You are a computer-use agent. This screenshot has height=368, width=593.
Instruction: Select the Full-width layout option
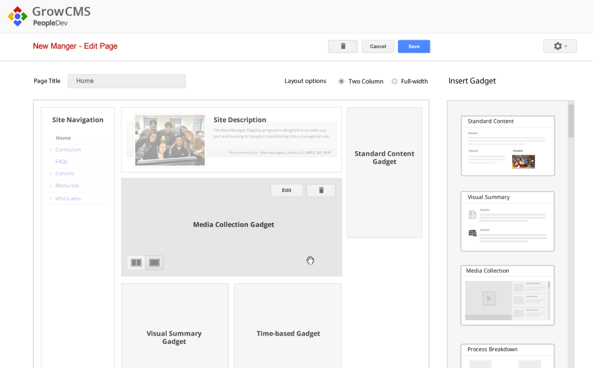pos(395,81)
